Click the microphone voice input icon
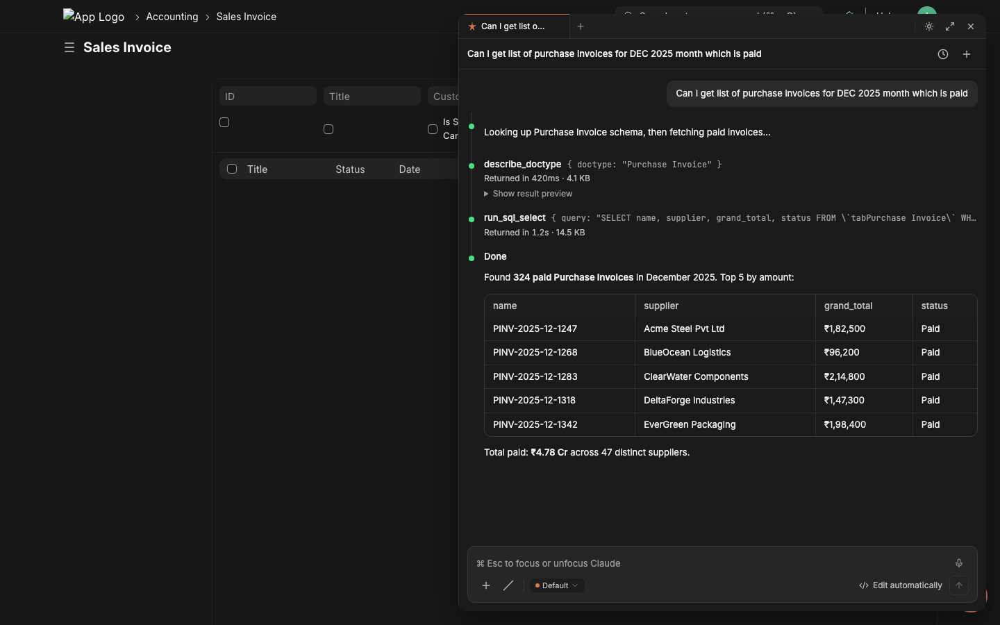Viewport: 1000px width, 625px height. tap(959, 563)
